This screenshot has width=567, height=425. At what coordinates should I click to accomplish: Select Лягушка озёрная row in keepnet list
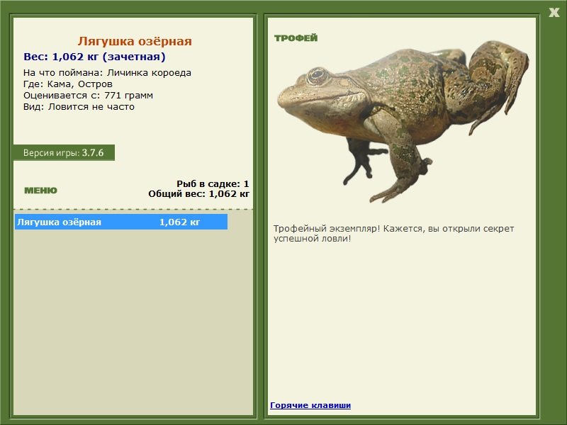coord(121,222)
